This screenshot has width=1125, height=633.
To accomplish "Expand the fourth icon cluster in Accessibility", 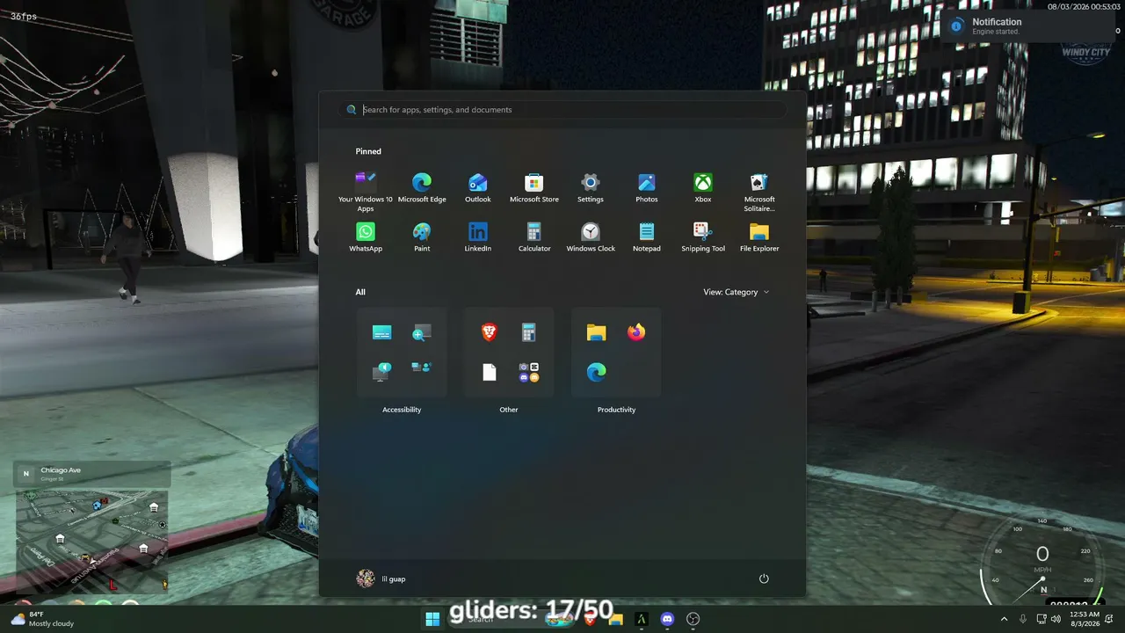I will tap(422, 367).
